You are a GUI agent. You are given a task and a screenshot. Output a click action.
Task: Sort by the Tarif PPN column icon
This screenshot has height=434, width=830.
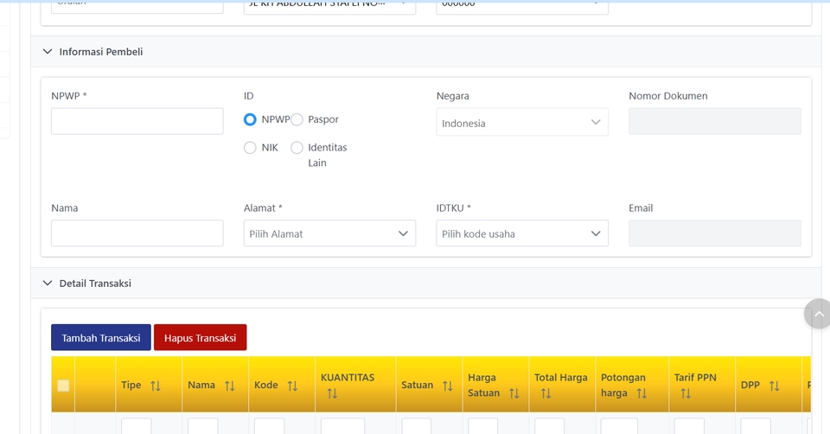pyautogui.click(x=686, y=393)
